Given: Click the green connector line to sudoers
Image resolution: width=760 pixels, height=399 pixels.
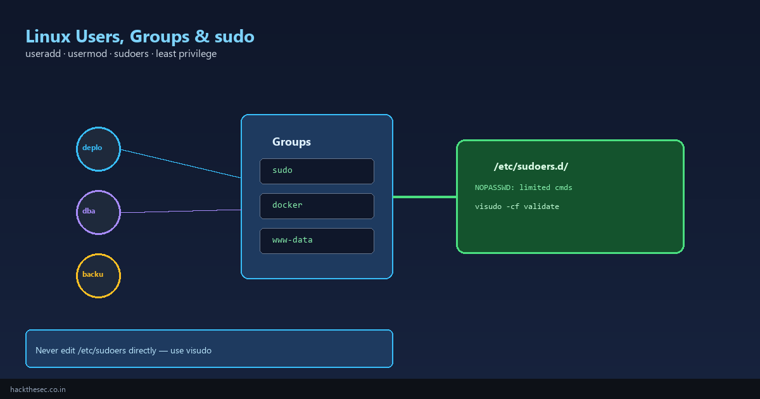Looking at the screenshot, I should [x=424, y=197].
